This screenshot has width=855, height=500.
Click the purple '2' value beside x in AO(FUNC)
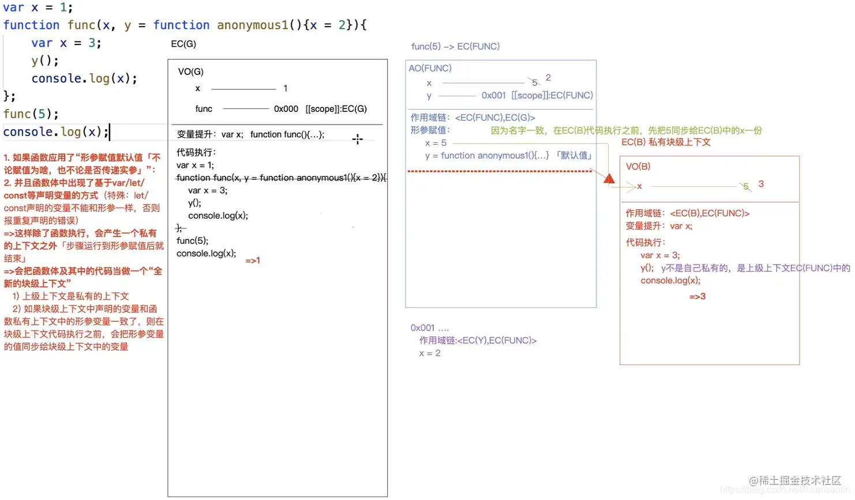(x=548, y=77)
